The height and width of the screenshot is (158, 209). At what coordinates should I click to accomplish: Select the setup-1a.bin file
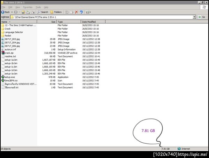click(9, 60)
